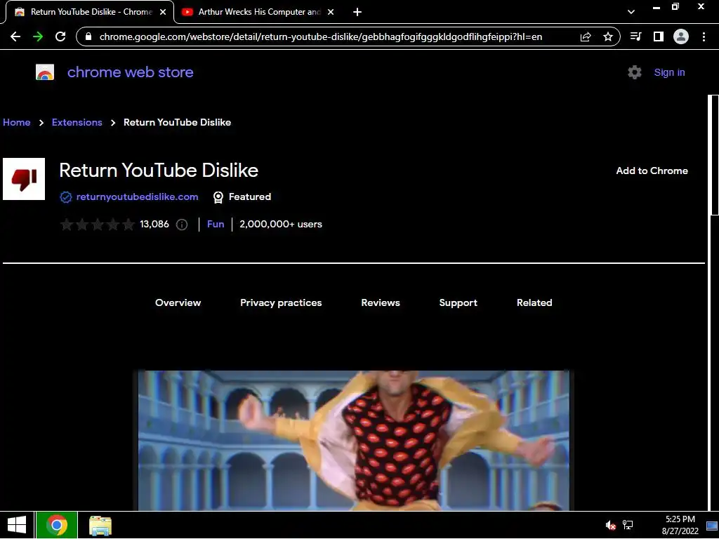Close the Return YouTube Dislike tab
719x539 pixels.
[163, 12]
